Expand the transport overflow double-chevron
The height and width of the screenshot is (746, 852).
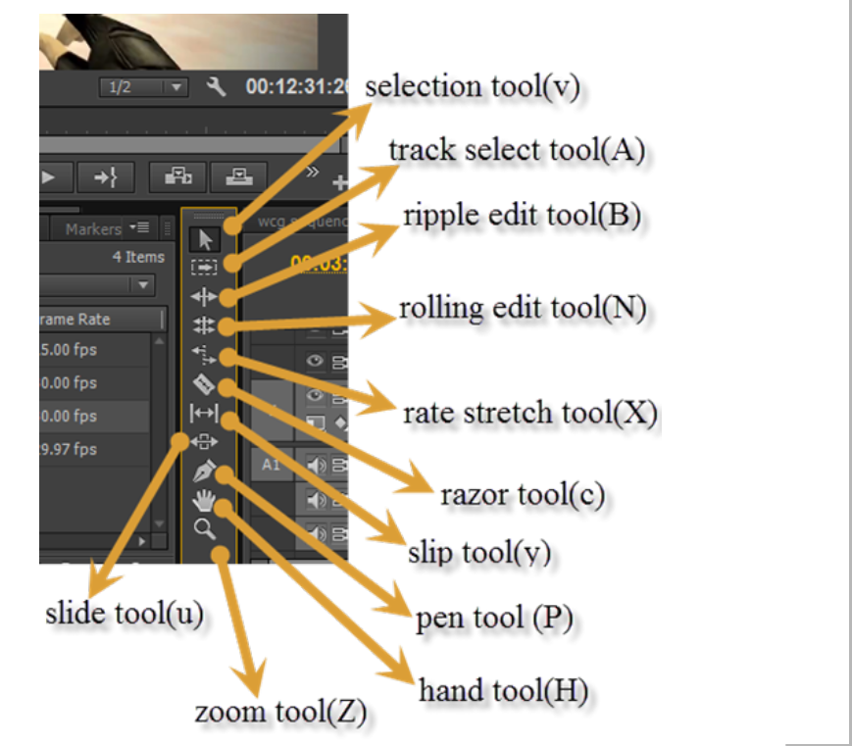312,173
